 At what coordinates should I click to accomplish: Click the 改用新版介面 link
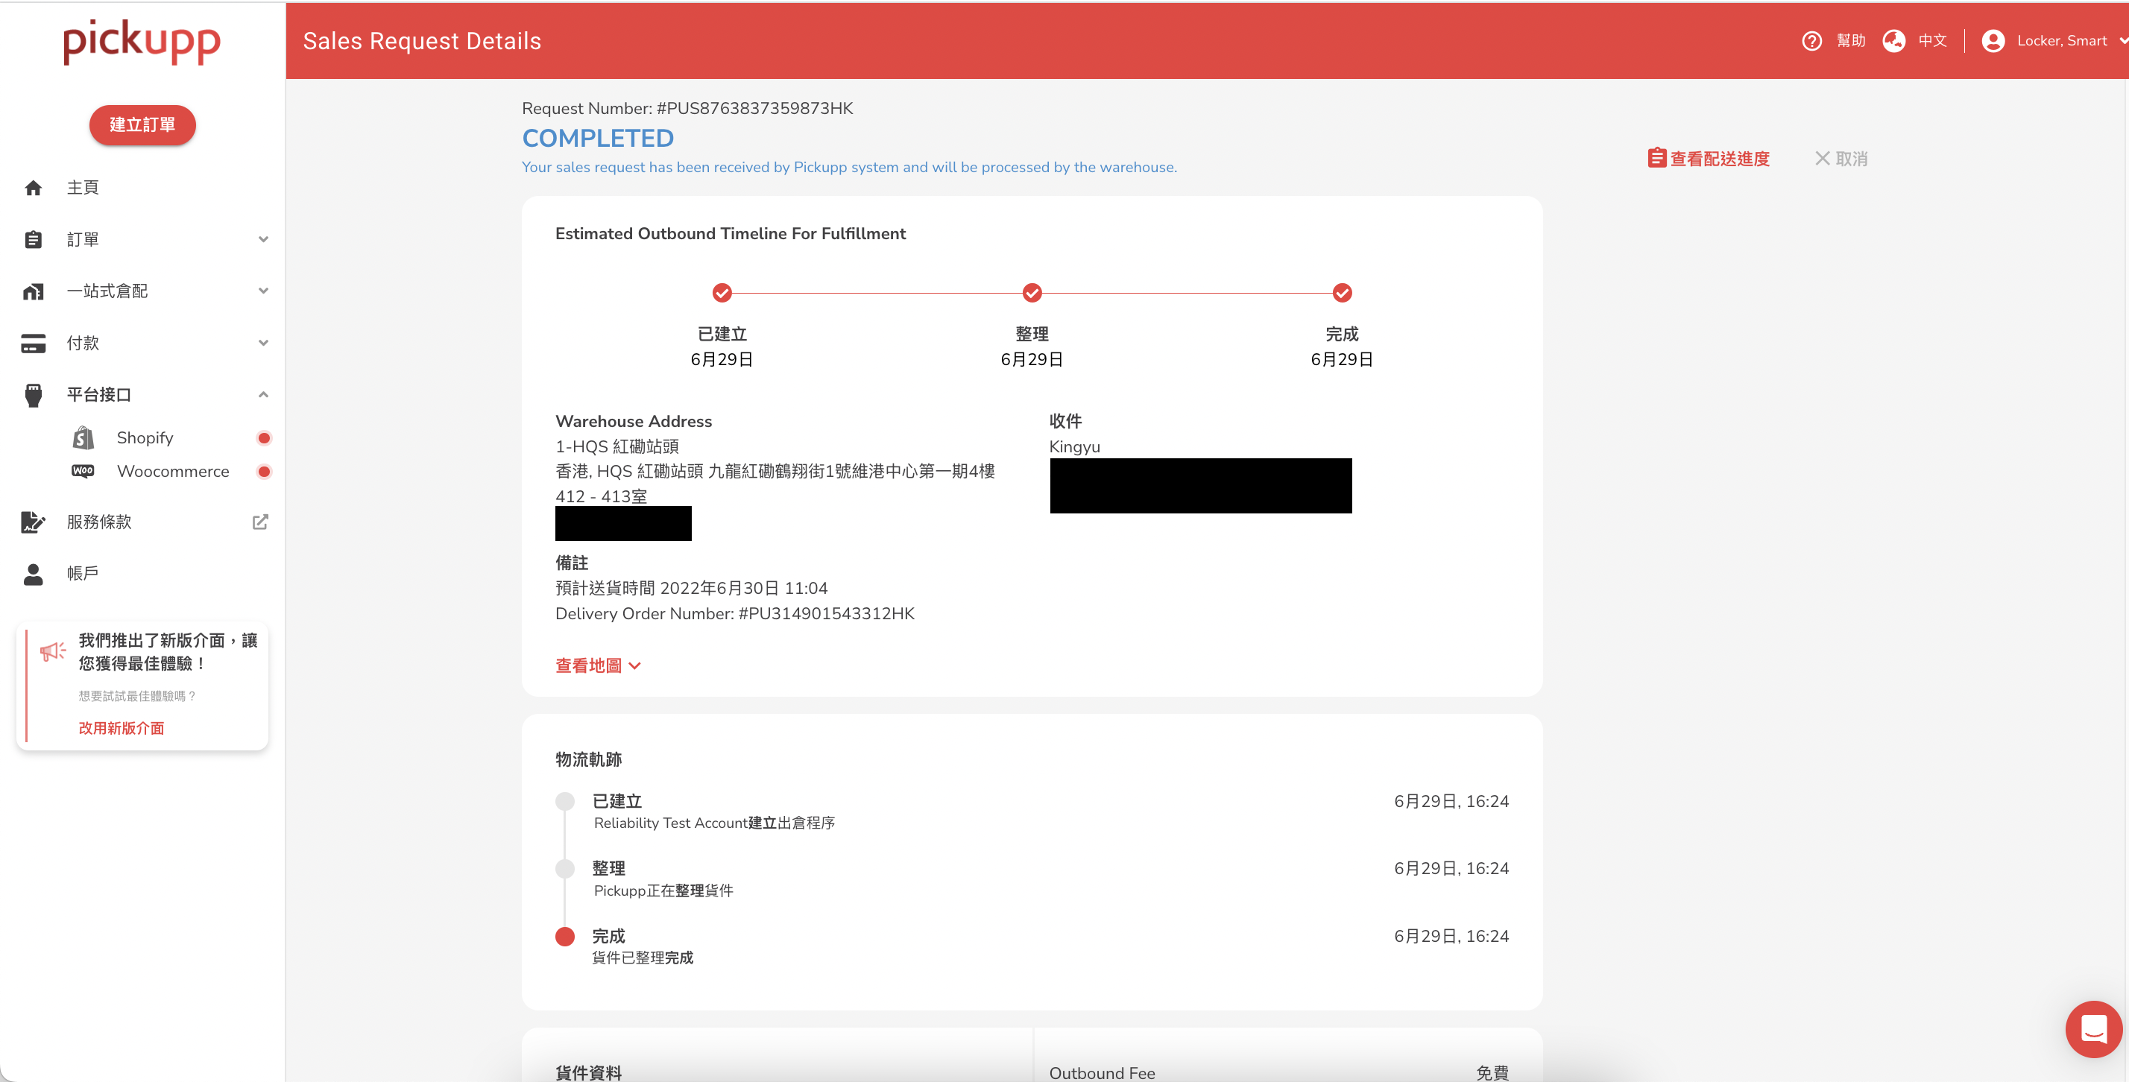tap(122, 727)
